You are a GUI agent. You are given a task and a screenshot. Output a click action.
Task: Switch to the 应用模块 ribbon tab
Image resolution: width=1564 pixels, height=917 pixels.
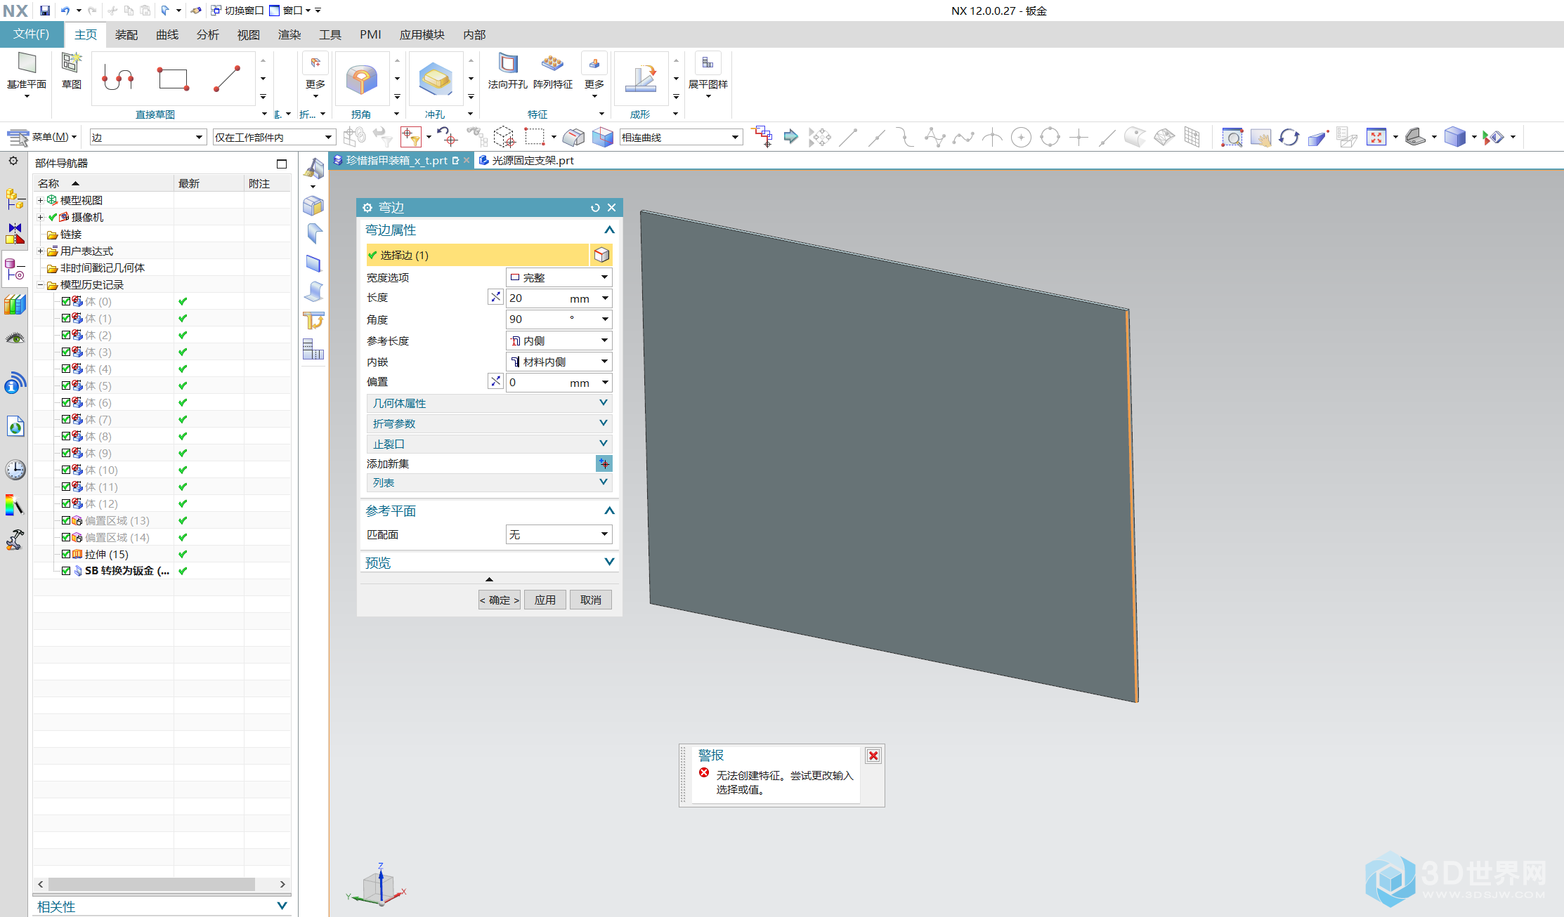(x=422, y=34)
